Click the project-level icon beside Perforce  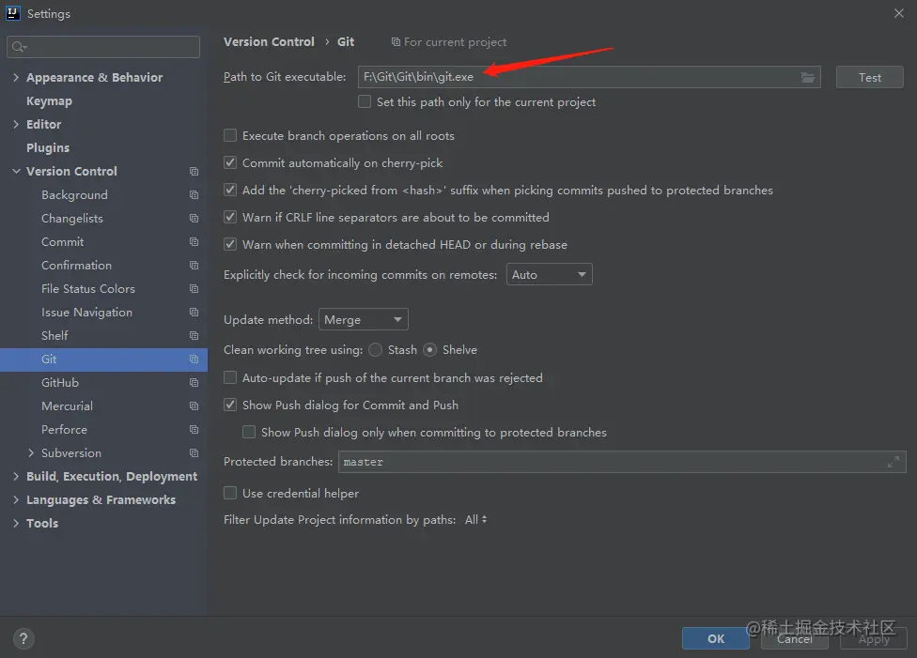(194, 430)
